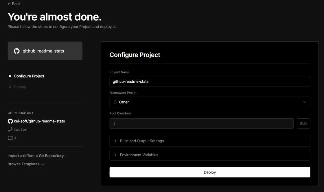The height and width of the screenshot is (192, 324).
Task: Open Import a different Git Repository link
Action: (x=38, y=156)
